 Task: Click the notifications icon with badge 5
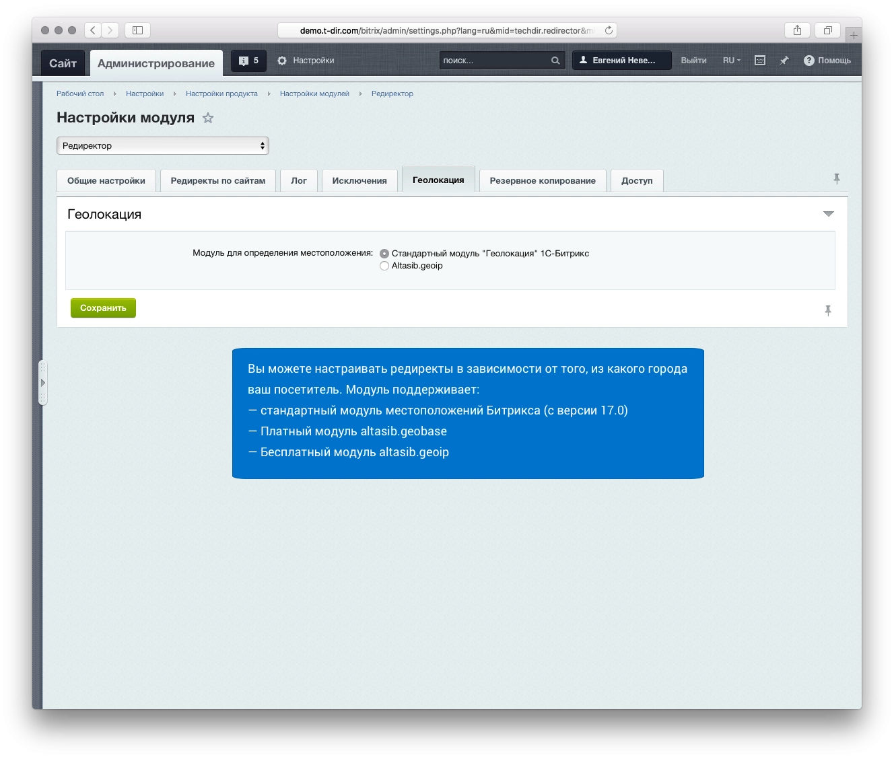point(248,61)
